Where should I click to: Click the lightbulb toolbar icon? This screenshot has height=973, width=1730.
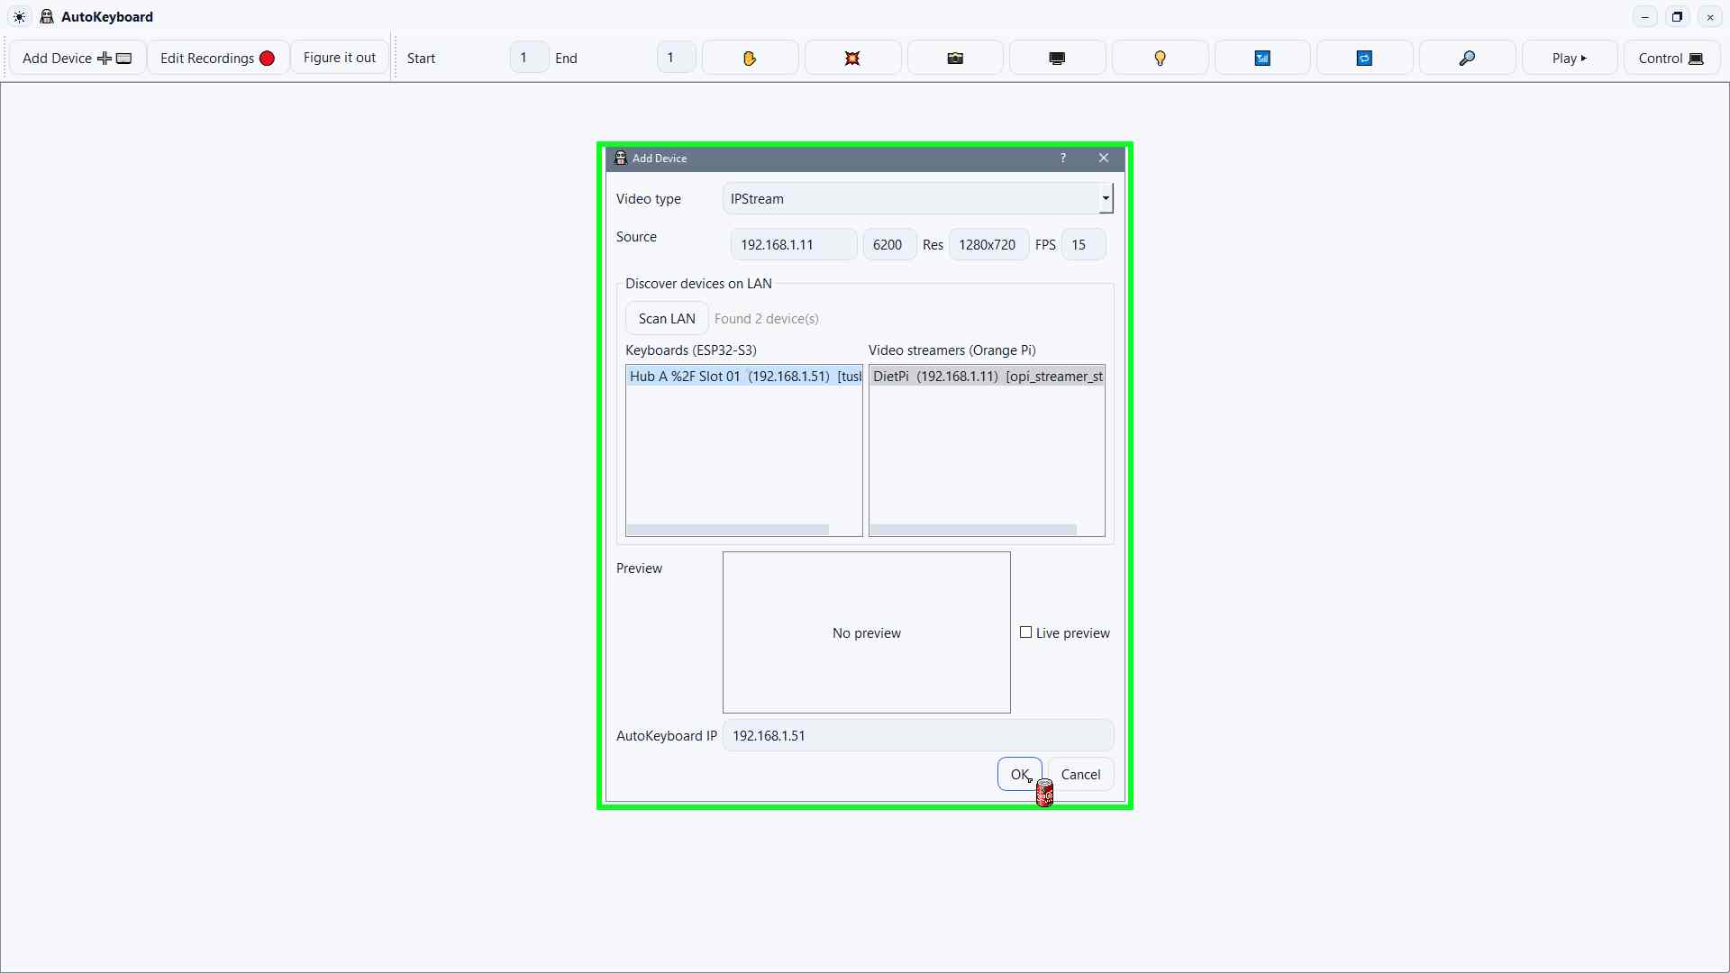pyautogui.click(x=1159, y=57)
